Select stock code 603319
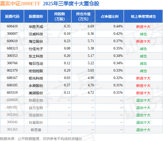The width and height of the screenshot is (163, 141). [x=12, y=92]
